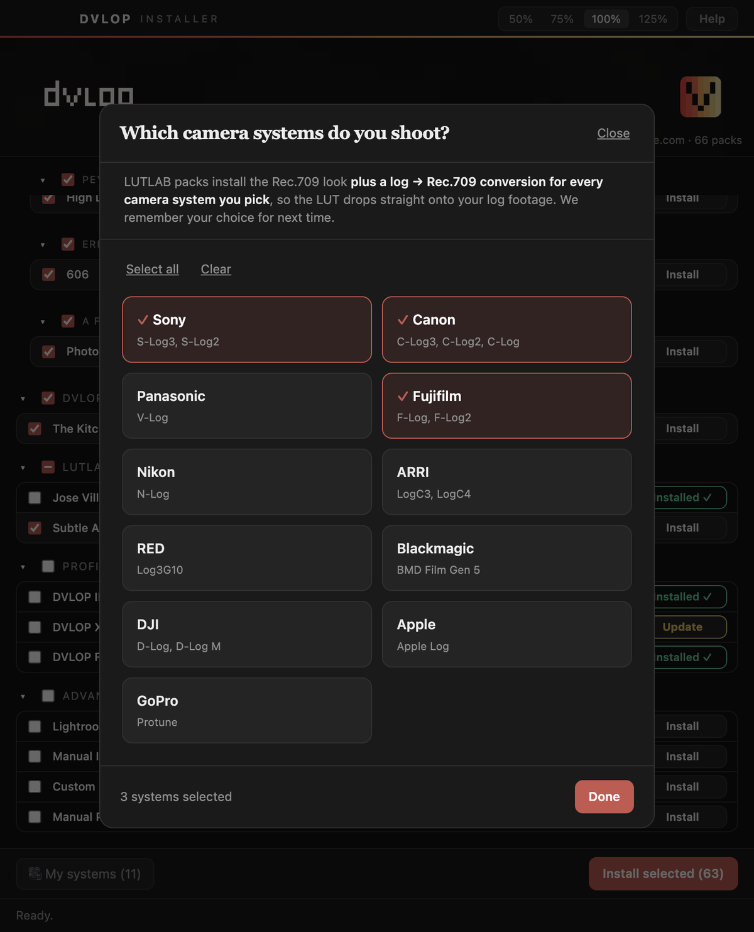Set zoom level to 75%
The width and height of the screenshot is (754, 932).
(562, 19)
